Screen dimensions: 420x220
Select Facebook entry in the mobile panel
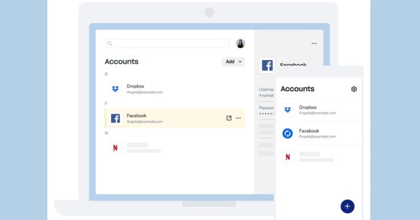[x=319, y=133]
